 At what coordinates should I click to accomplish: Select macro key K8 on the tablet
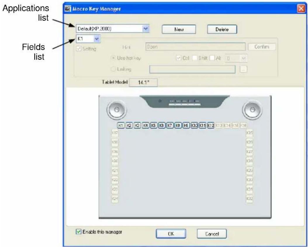[178, 125]
